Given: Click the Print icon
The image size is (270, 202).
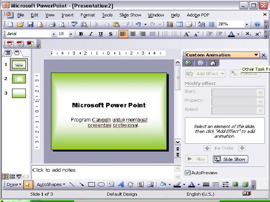Looking at the screenshot, I should 52,24.
